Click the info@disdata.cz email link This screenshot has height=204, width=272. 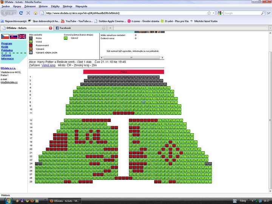[9, 82]
